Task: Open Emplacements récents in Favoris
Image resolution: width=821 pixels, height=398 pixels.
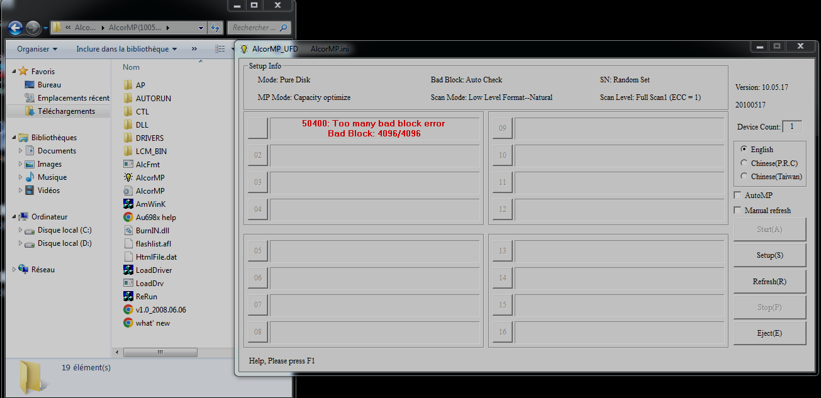Action: point(67,97)
